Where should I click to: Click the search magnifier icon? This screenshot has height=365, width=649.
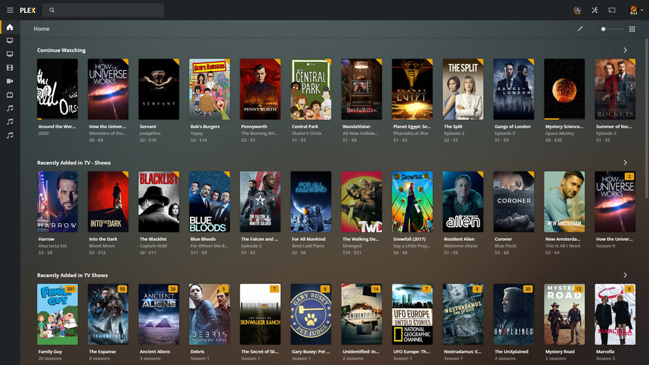pos(52,10)
